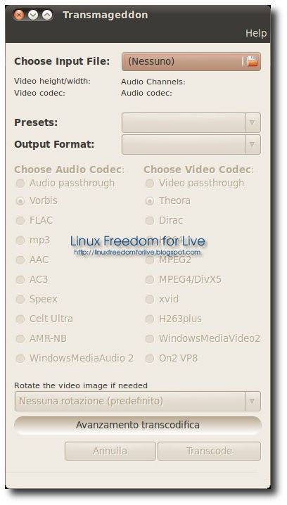Pick the On2 VP8 video codec

pyautogui.click(x=149, y=359)
